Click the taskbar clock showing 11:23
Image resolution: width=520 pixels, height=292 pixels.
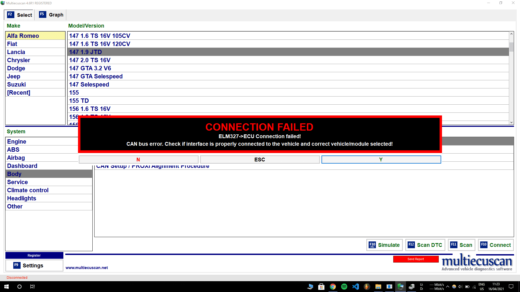coord(496,287)
